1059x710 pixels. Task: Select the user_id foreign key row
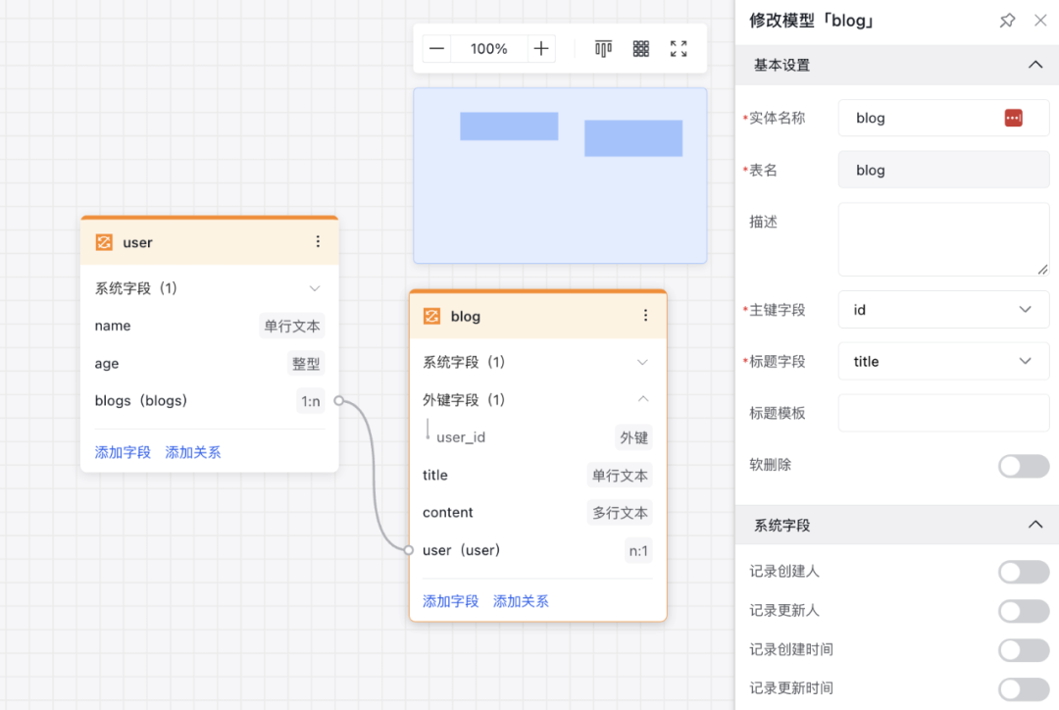point(537,437)
